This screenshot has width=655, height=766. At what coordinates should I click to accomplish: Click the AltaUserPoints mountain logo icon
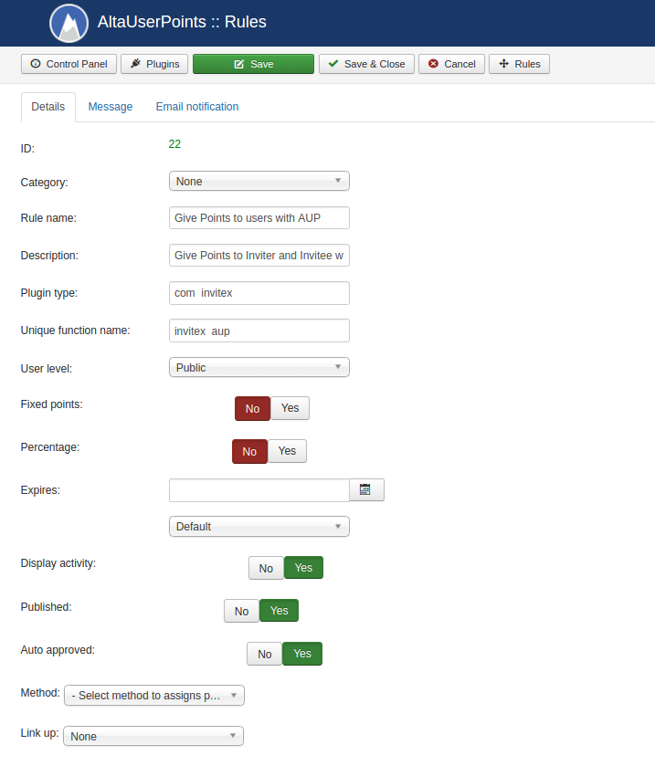pos(69,23)
